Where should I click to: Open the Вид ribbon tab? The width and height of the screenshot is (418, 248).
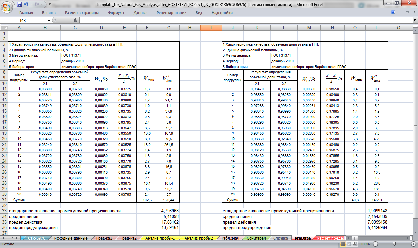pyautogui.click(x=199, y=13)
